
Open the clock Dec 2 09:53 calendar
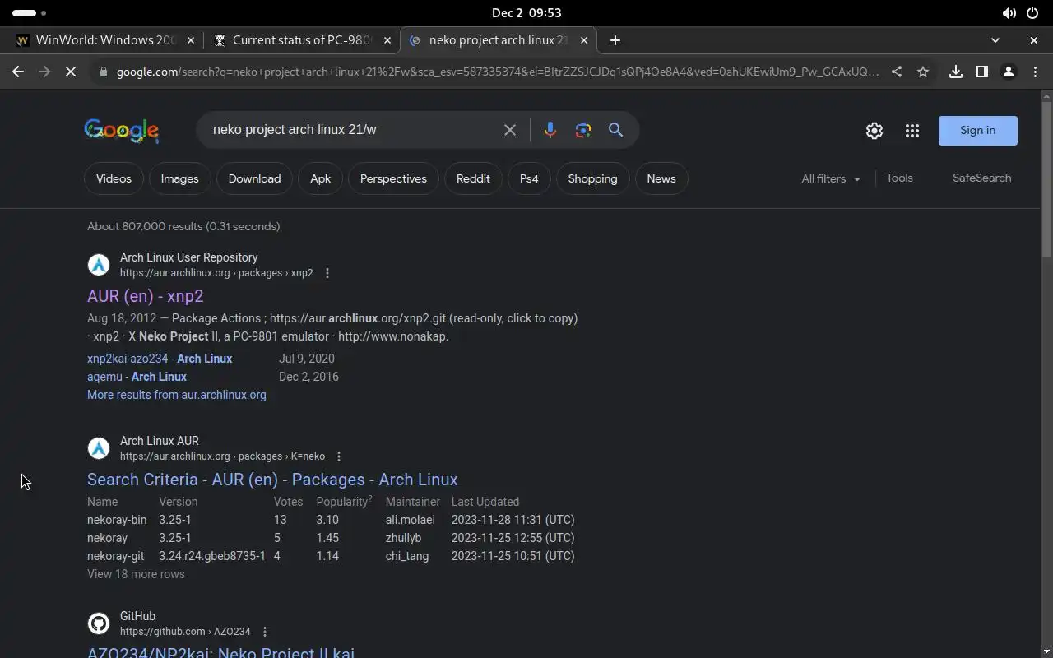pos(526,12)
